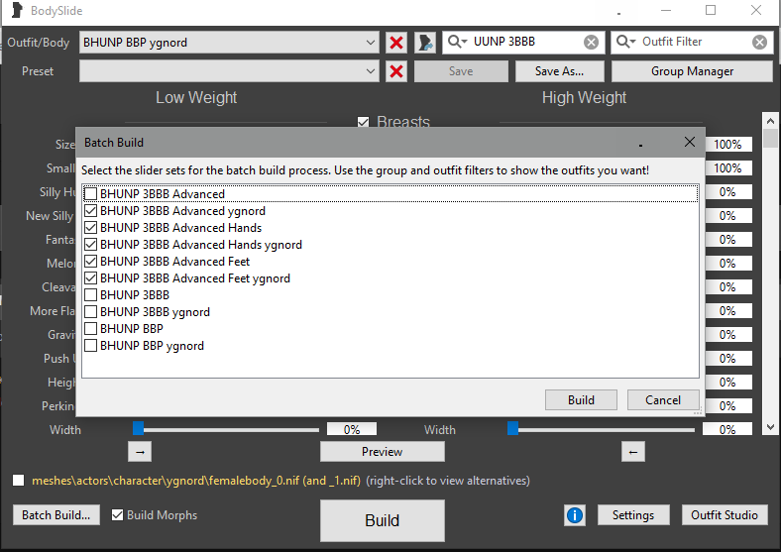The width and height of the screenshot is (781, 552).
Task: Click Build in the Batch Build dialog
Action: tap(581, 400)
